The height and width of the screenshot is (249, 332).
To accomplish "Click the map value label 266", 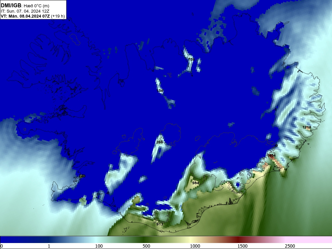I will 159,142.
